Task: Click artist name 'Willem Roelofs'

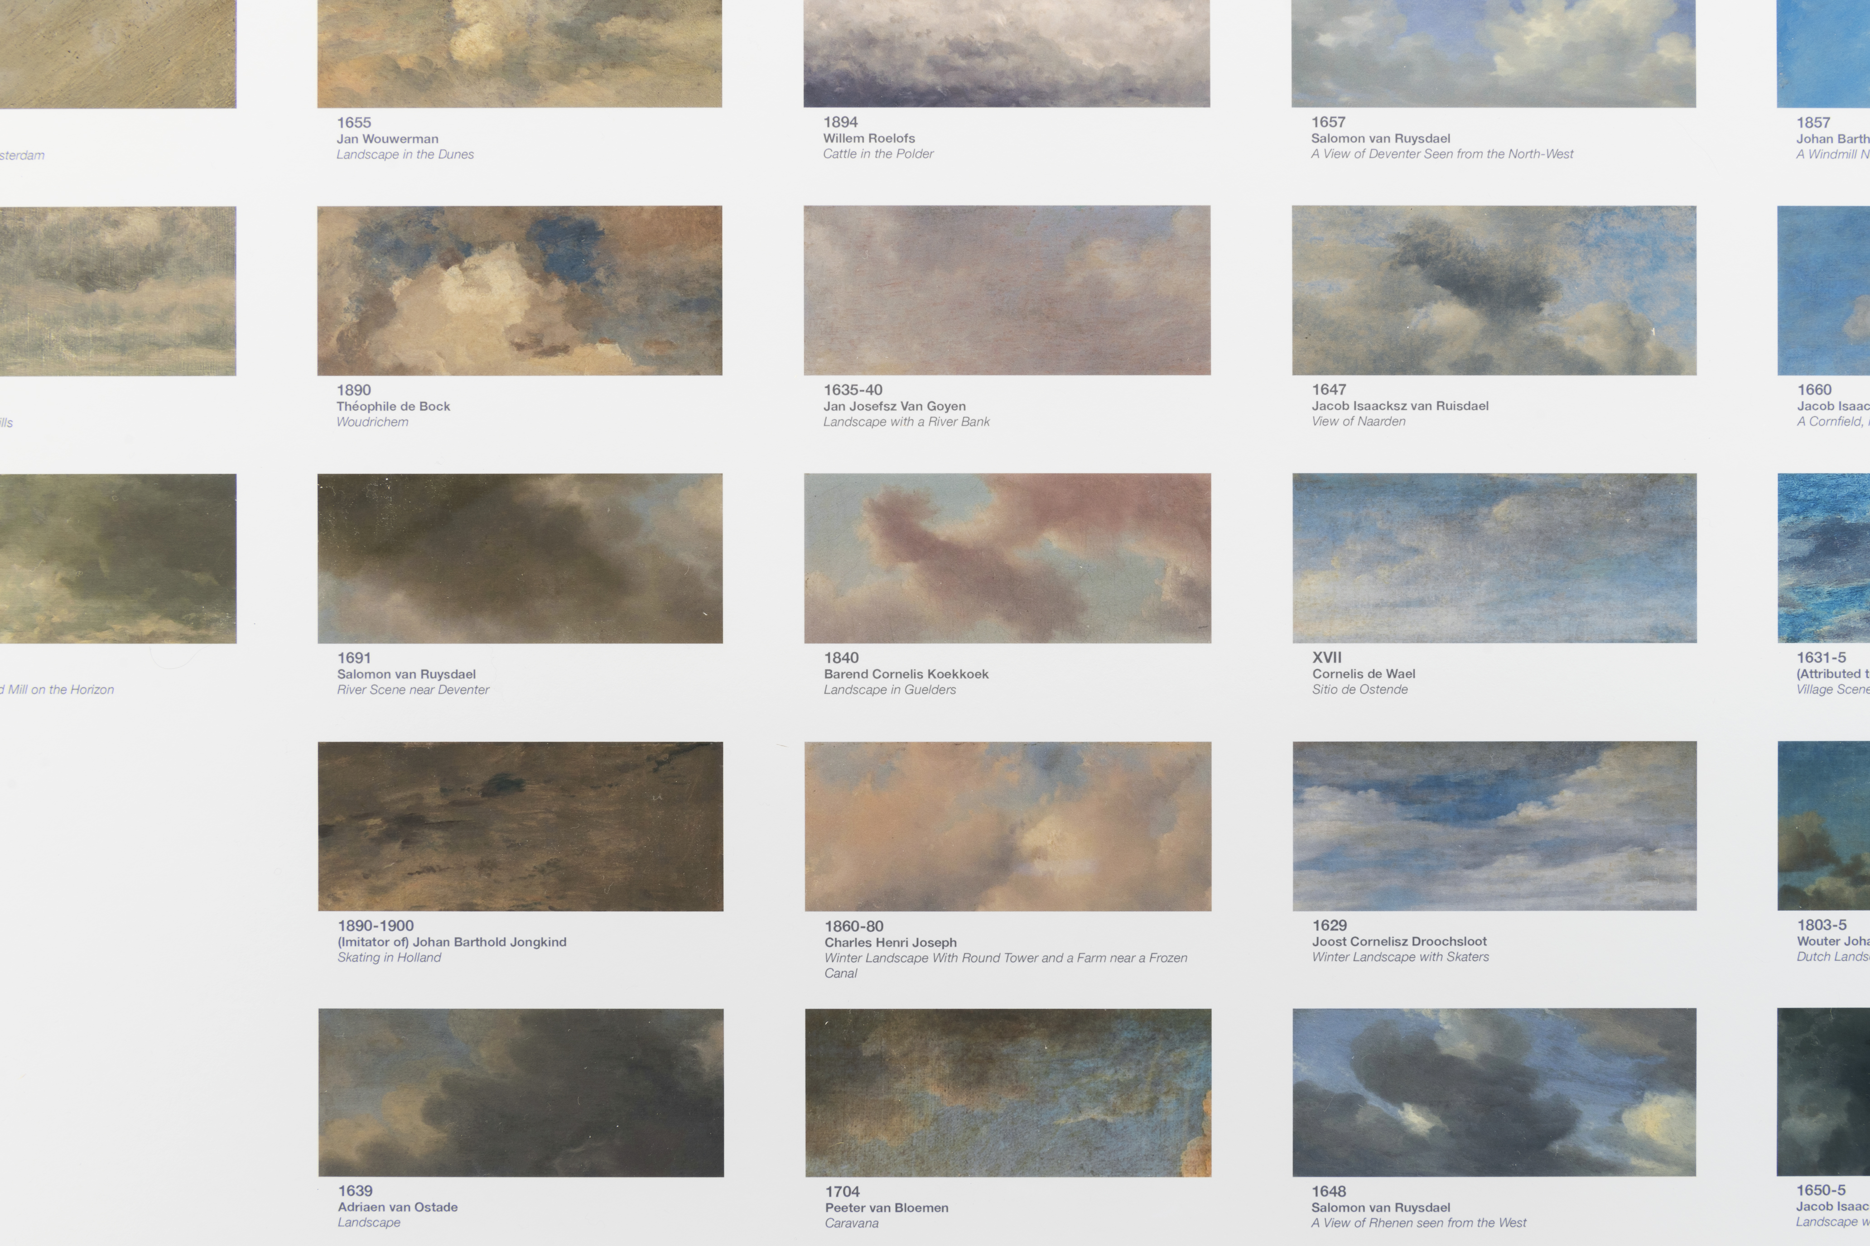Action: (x=869, y=138)
